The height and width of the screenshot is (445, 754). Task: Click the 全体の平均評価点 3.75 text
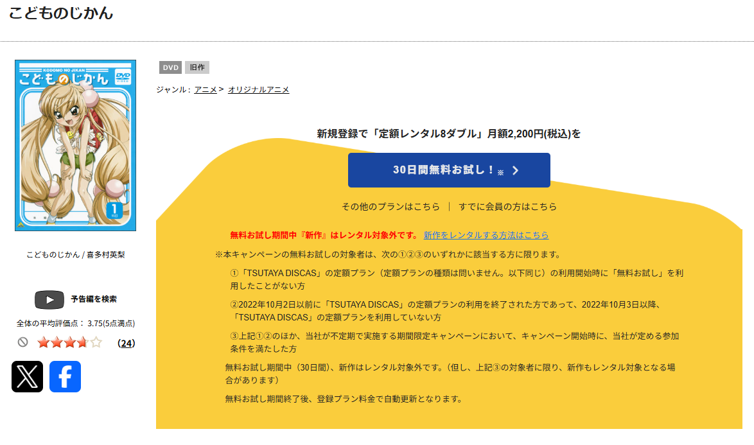tap(76, 324)
